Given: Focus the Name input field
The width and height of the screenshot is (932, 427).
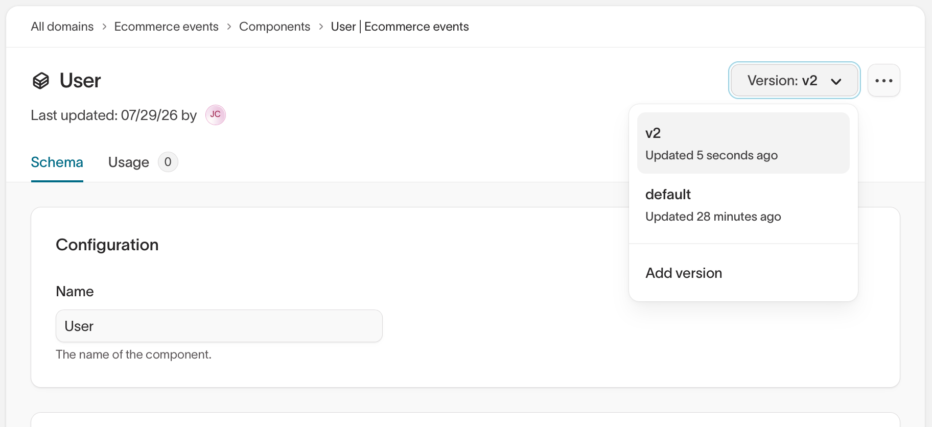Looking at the screenshot, I should (x=219, y=326).
